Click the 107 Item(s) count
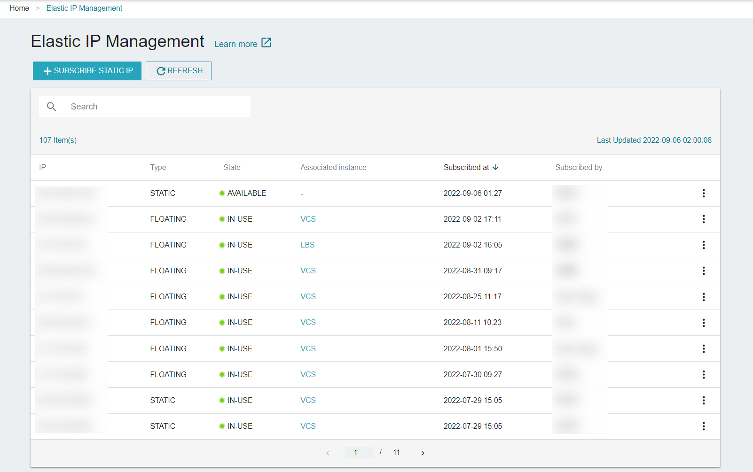Screen dimensions: 753x472 click(58, 140)
